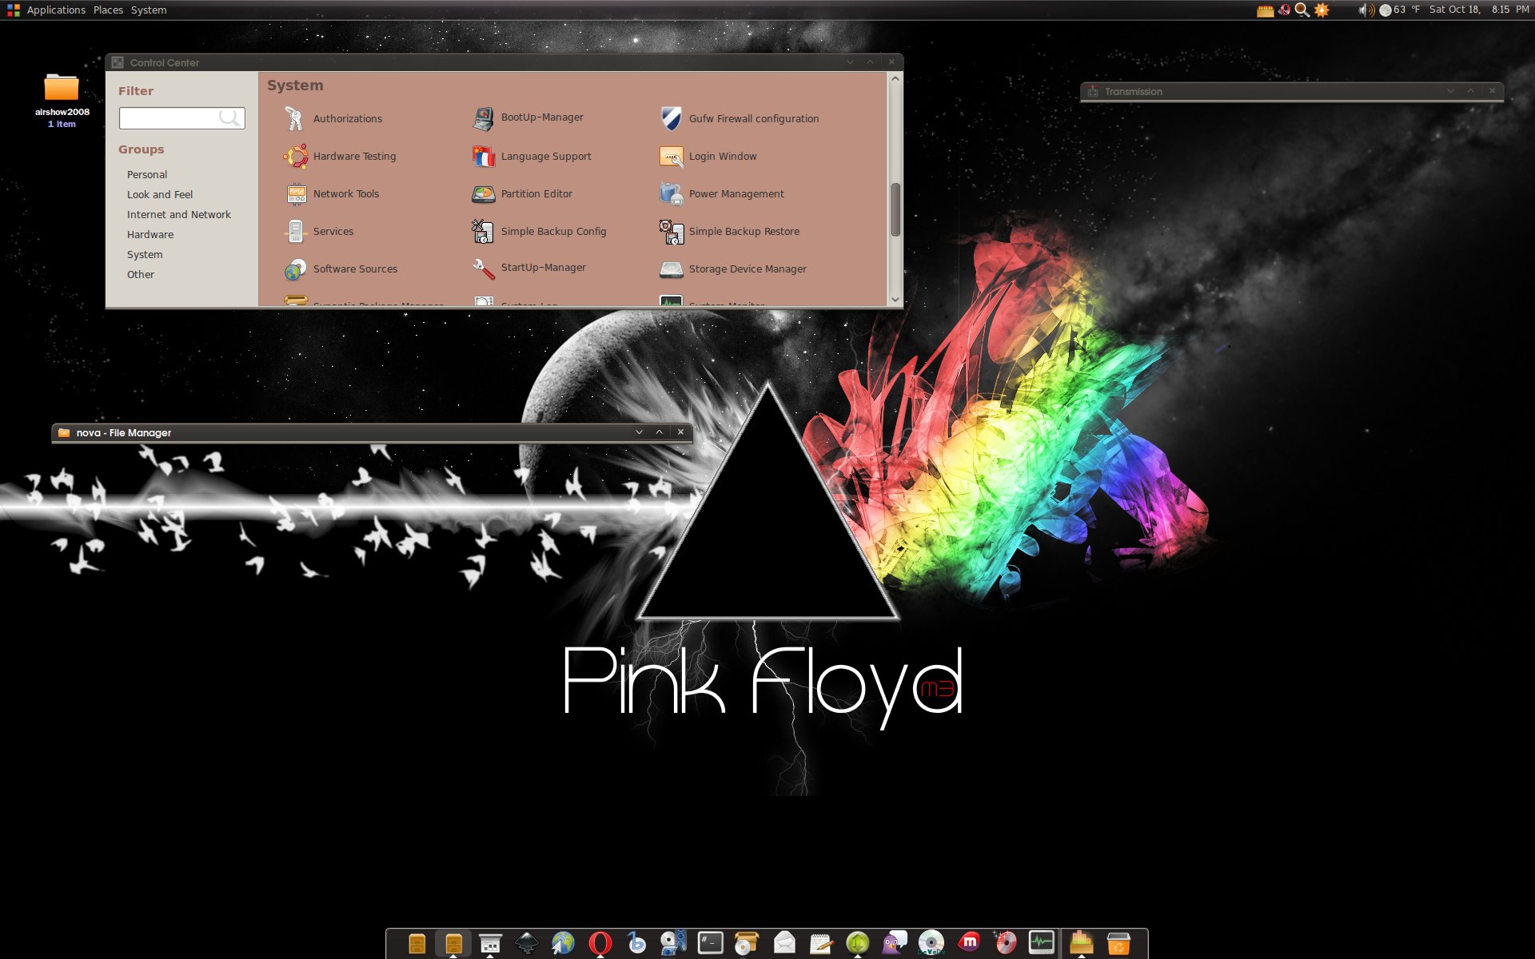
Task: Select the Look and Feel group
Action: tap(159, 195)
